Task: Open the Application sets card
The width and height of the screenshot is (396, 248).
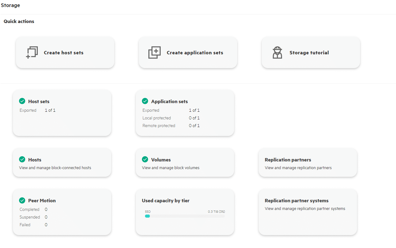Action: (x=185, y=113)
